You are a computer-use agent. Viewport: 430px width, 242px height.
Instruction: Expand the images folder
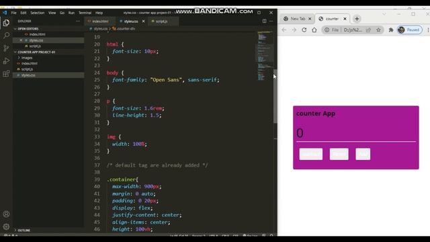point(27,58)
